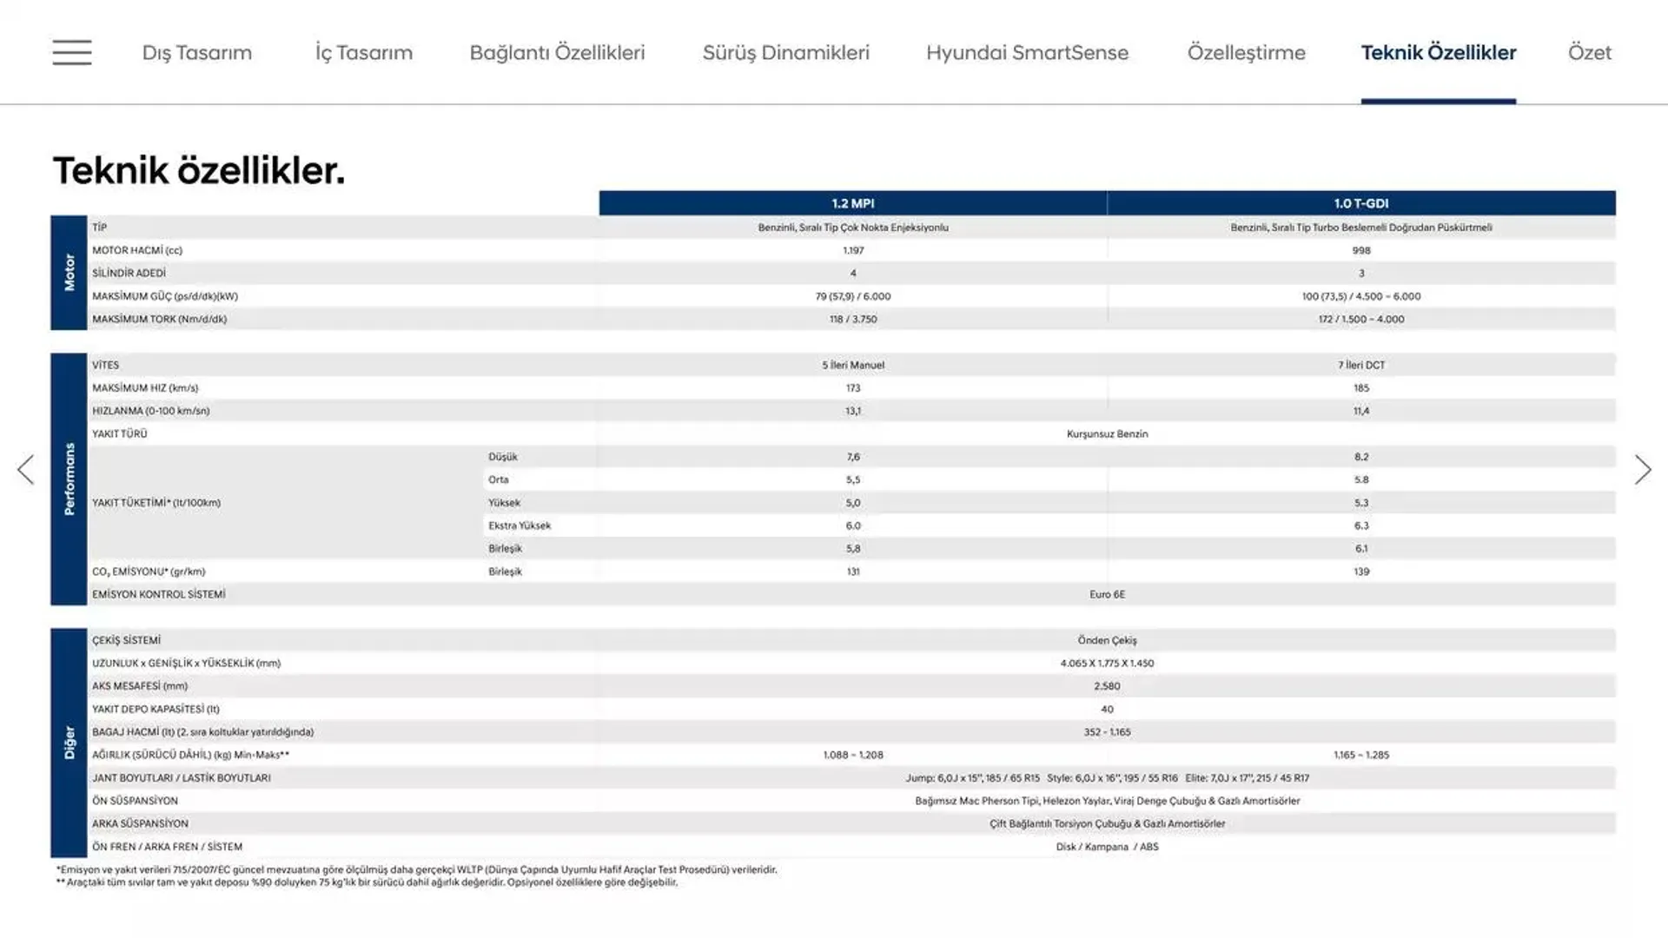Click the Teknik özellikler heading
The width and height of the screenshot is (1668, 938).
[199, 170]
